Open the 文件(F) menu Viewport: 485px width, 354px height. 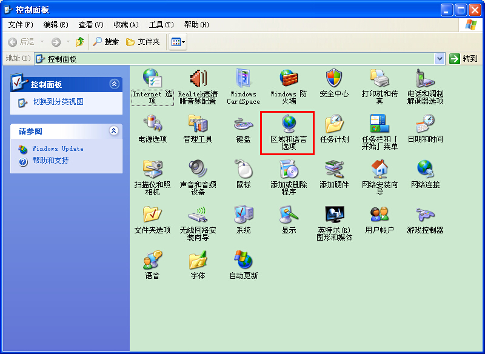[21, 25]
